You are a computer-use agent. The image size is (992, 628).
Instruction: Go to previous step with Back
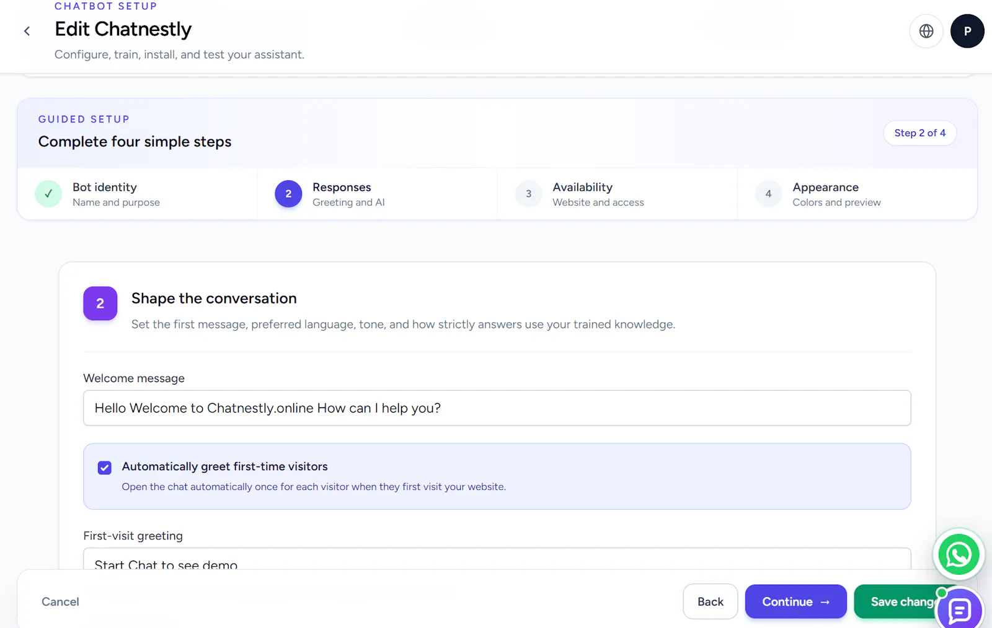click(711, 601)
